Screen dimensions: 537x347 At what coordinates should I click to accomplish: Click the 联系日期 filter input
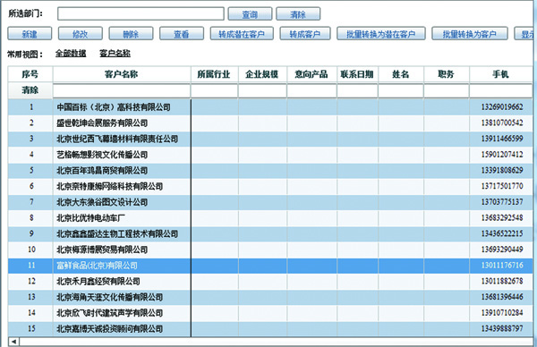(357, 91)
